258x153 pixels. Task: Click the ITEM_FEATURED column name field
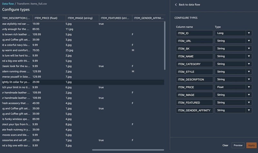[194, 103]
